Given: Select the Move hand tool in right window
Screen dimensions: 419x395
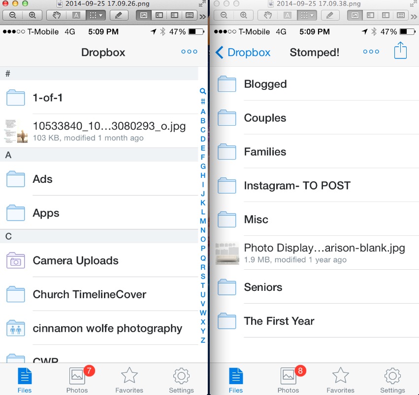Looking at the screenshot, I should click(267, 15).
